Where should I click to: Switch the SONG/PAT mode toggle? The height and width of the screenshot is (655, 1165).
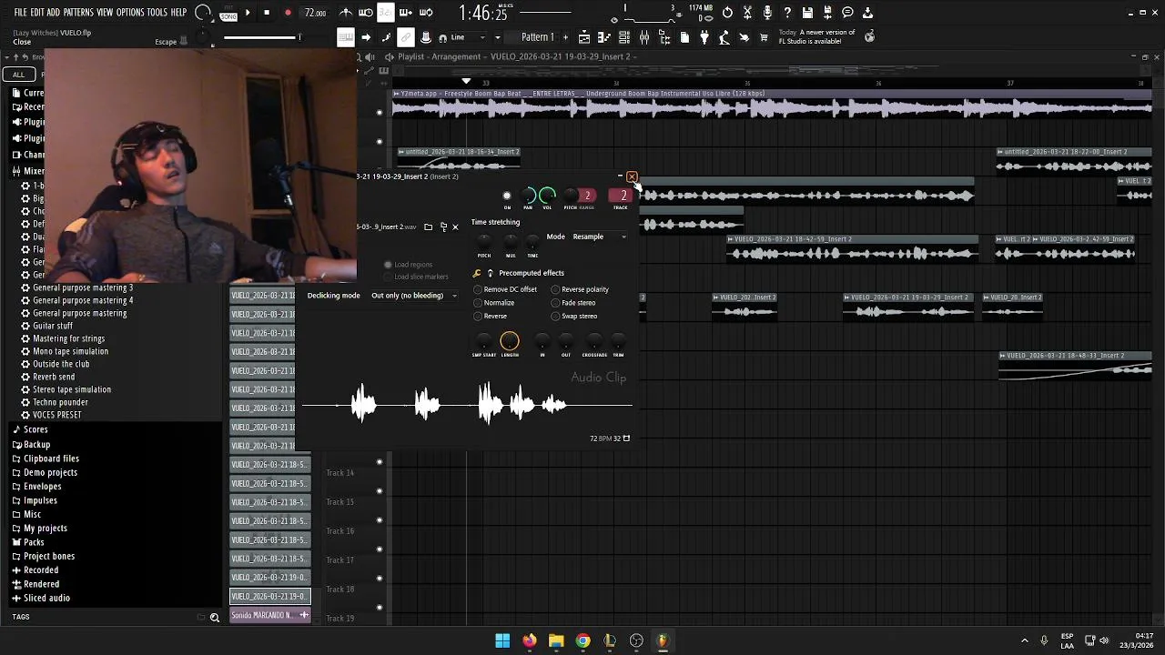click(228, 13)
